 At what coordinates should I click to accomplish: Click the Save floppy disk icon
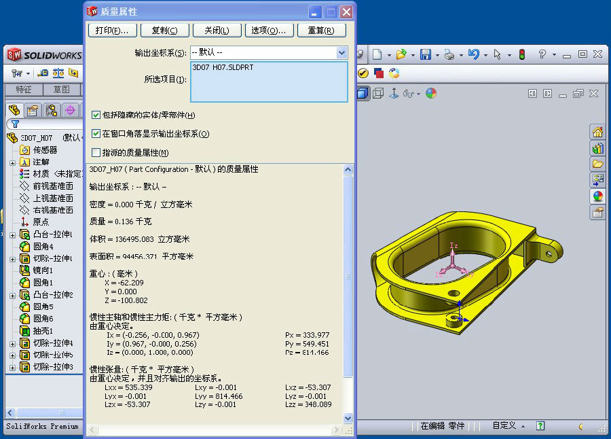click(426, 54)
